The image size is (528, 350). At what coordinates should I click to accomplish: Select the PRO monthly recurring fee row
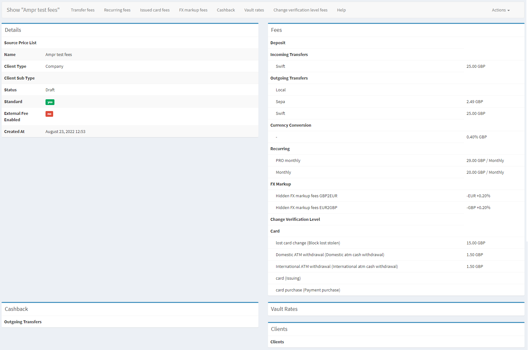click(288, 161)
